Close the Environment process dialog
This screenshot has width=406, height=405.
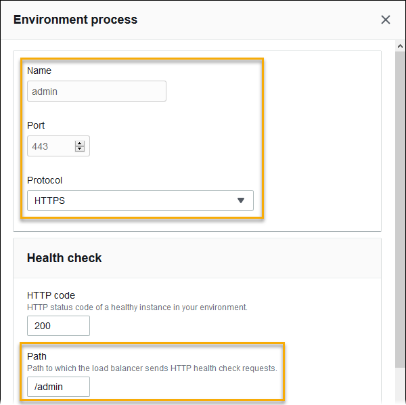pyautogui.click(x=386, y=20)
